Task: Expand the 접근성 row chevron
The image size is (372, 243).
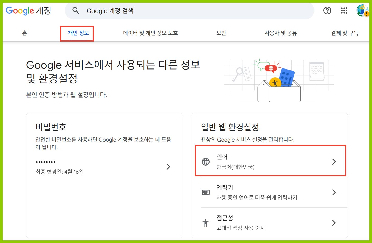Action: tap(334, 223)
